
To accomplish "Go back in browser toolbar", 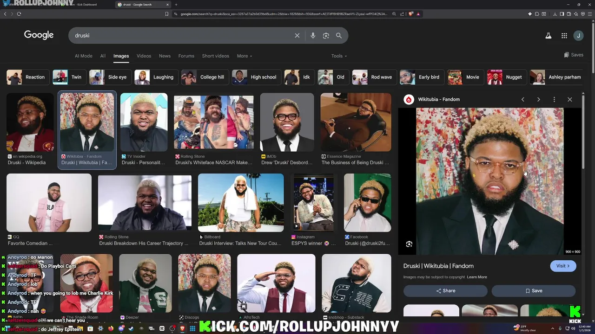I will 5,14.
